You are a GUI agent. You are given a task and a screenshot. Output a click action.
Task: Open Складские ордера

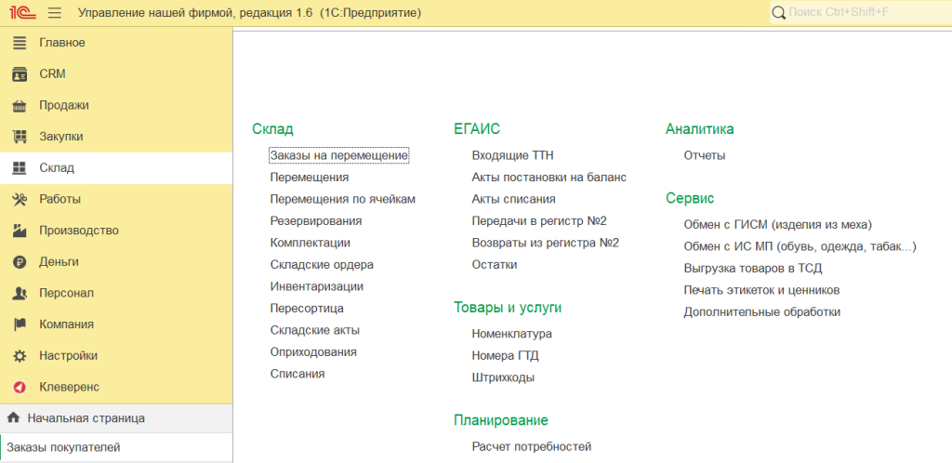click(322, 265)
